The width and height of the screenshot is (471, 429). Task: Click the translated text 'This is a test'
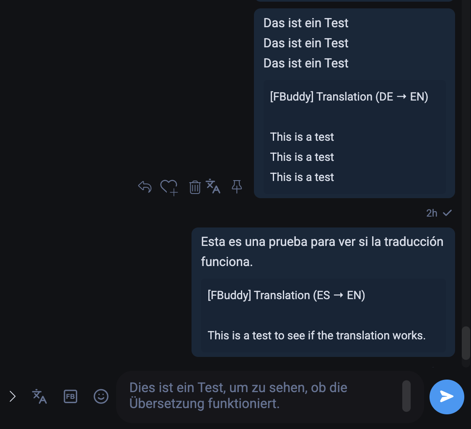(x=302, y=157)
